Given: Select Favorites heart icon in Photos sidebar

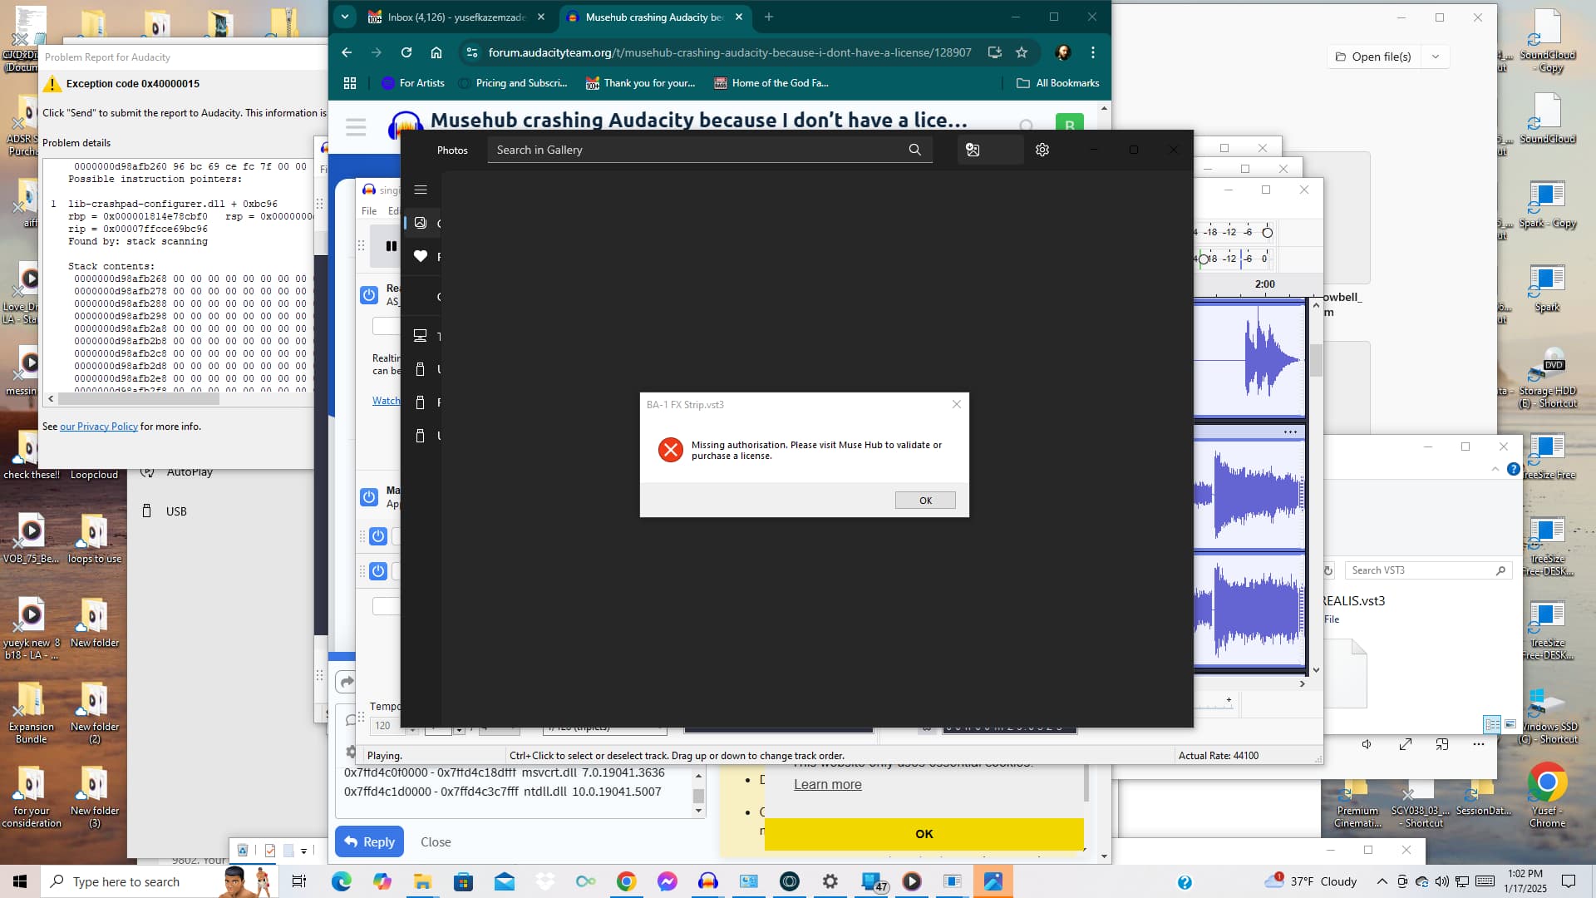Looking at the screenshot, I should 421,256.
